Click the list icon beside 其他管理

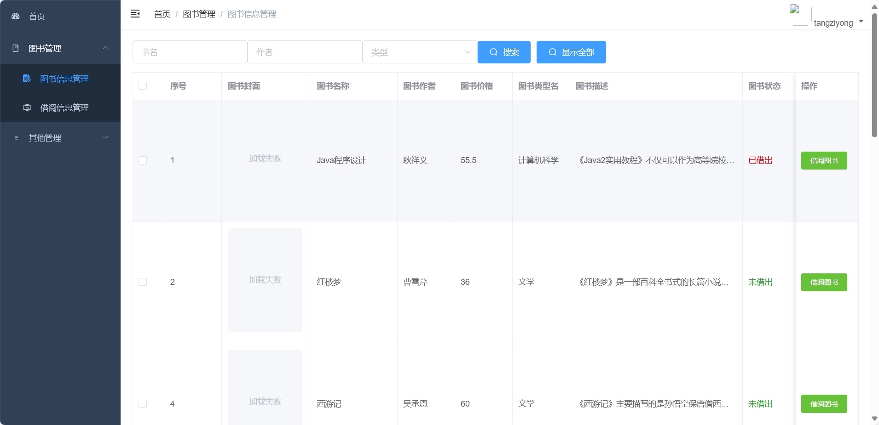coord(16,138)
